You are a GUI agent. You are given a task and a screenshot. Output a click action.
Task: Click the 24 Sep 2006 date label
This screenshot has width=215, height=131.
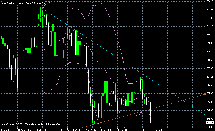click(140, 130)
